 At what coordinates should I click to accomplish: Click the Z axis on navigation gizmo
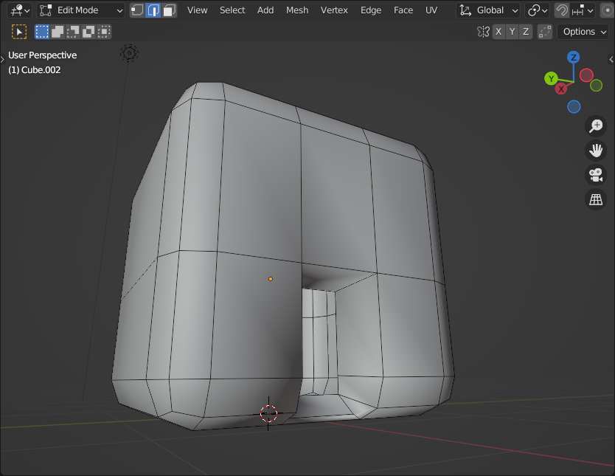click(574, 58)
